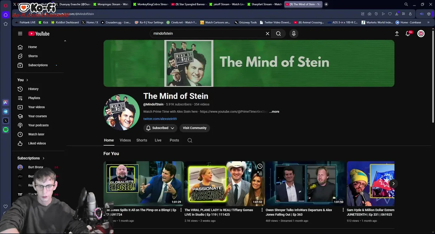Search within the channel magnifier icon
This screenshot has width=435, height=234.
point(190,140)
